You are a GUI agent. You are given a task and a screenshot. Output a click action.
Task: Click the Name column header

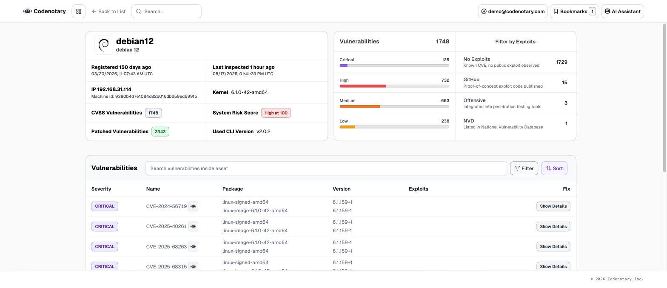point(153,189)
